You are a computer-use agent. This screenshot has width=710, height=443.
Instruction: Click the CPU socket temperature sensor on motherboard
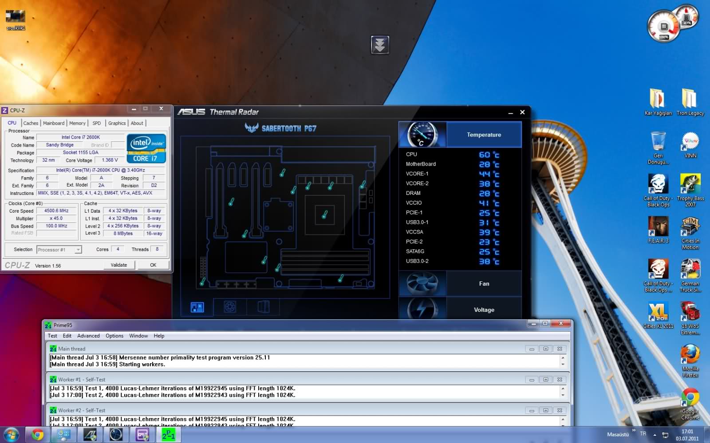324,215
